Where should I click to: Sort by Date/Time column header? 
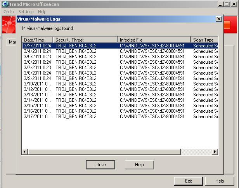tap(38, 40)
